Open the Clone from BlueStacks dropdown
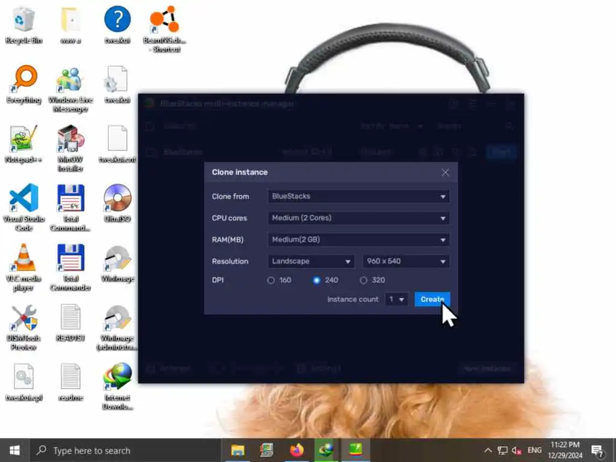The width and height of the screenshot is (616, 462). coord(359,197)
